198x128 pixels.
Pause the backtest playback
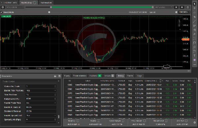pyautogui.click(x=176, y=7)
